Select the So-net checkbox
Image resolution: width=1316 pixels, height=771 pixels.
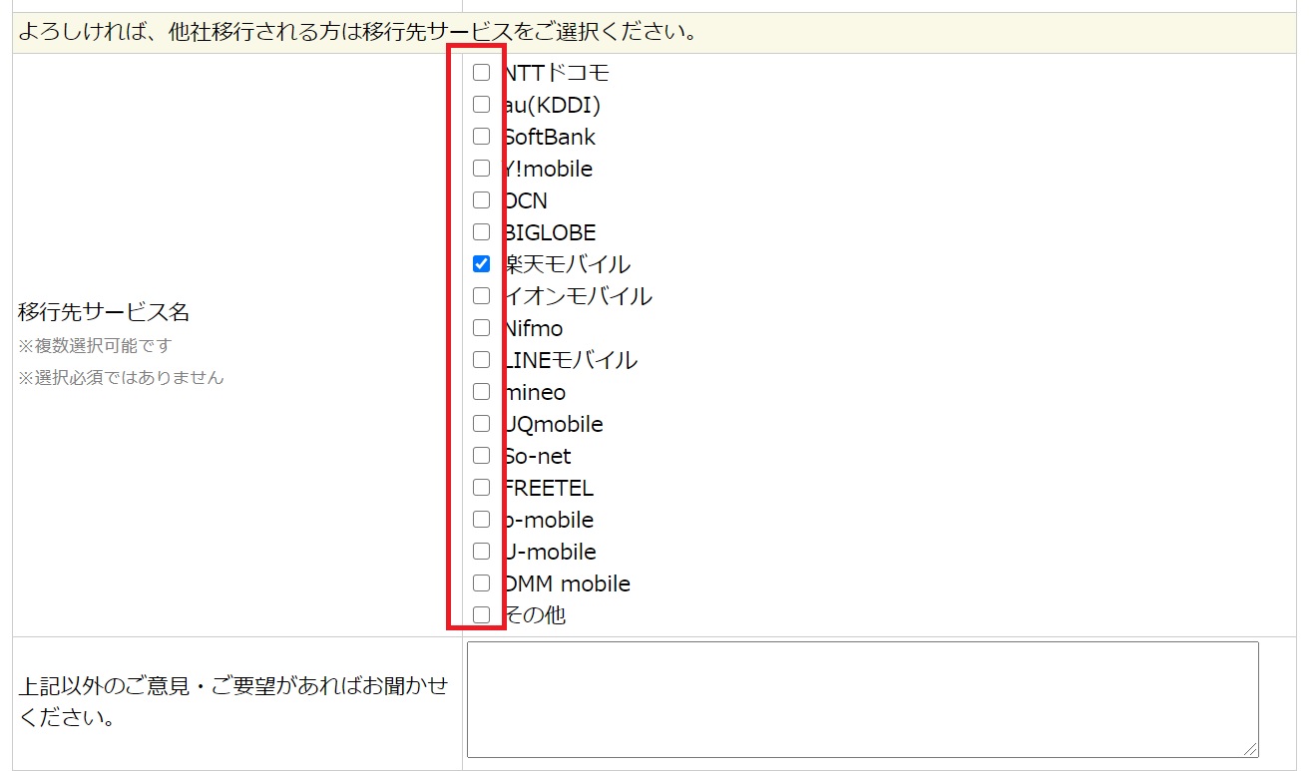[x=482, y=456]
